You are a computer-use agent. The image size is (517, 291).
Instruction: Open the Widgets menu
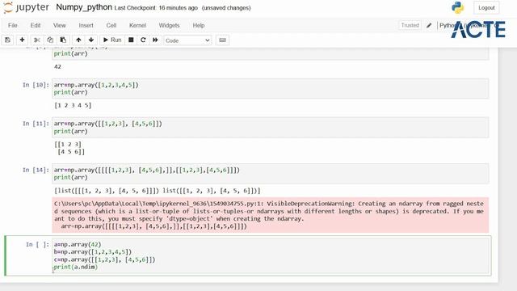(x=169, y=25)
